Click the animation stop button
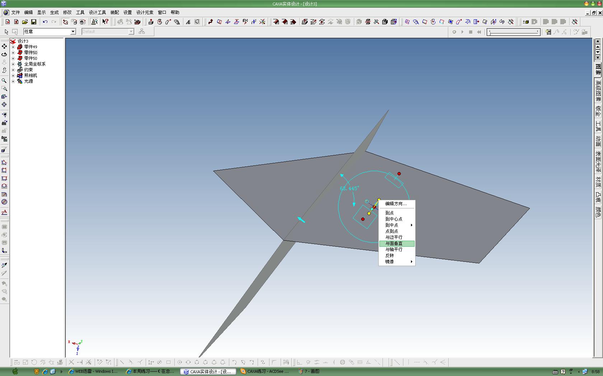603x376 pixels. pos(471,32)
